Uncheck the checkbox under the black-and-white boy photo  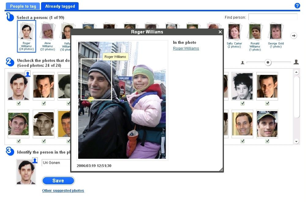coord(242,104)
